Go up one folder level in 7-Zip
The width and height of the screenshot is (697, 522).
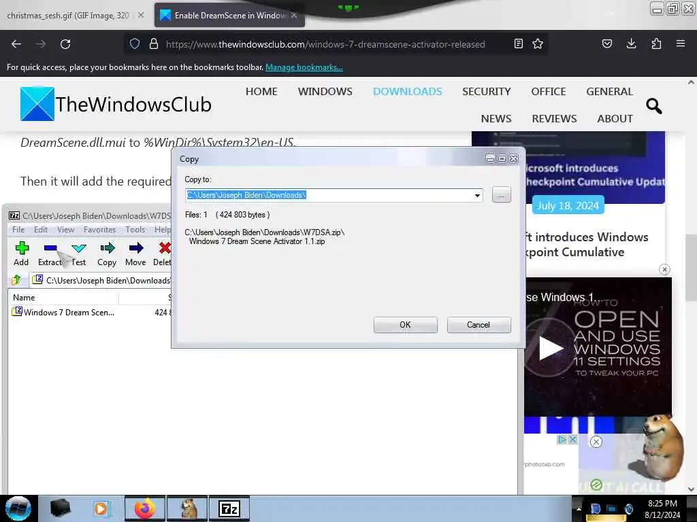pos(16,280)
